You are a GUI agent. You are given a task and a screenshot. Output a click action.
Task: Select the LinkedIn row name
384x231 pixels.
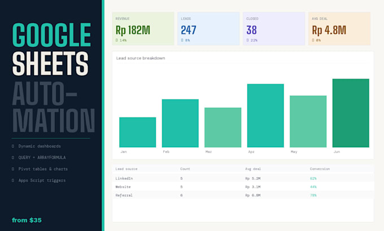(x=124, y=178)
